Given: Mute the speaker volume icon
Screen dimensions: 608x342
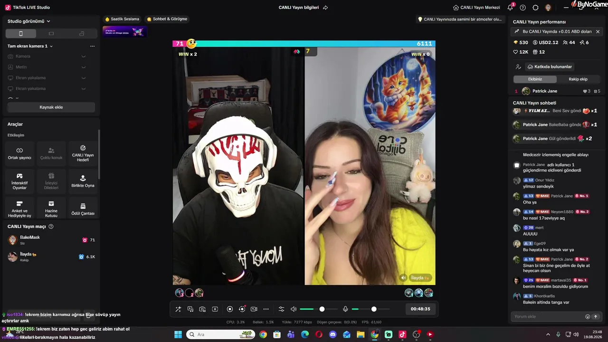Looking at the screenshot, I should [x=294, y=309].
